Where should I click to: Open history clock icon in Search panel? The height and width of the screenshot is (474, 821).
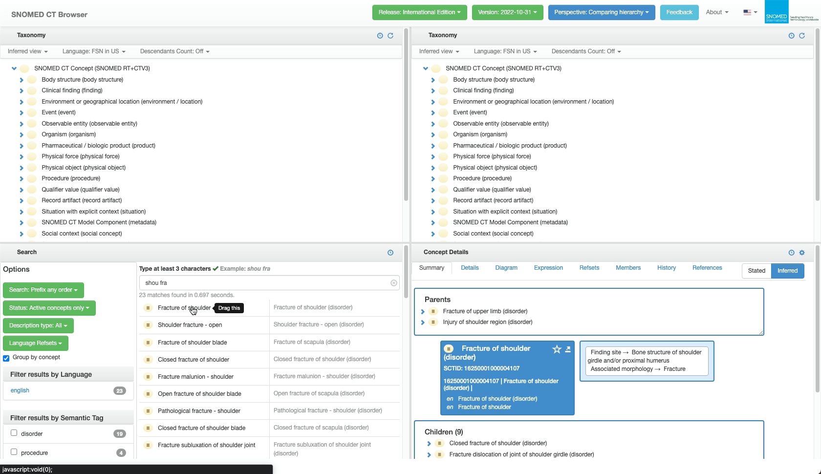coord(390,253)
